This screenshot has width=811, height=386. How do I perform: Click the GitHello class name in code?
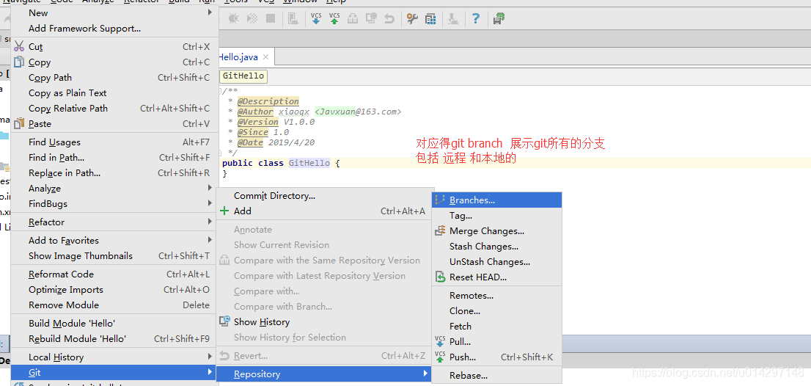[x=309, y=163]
